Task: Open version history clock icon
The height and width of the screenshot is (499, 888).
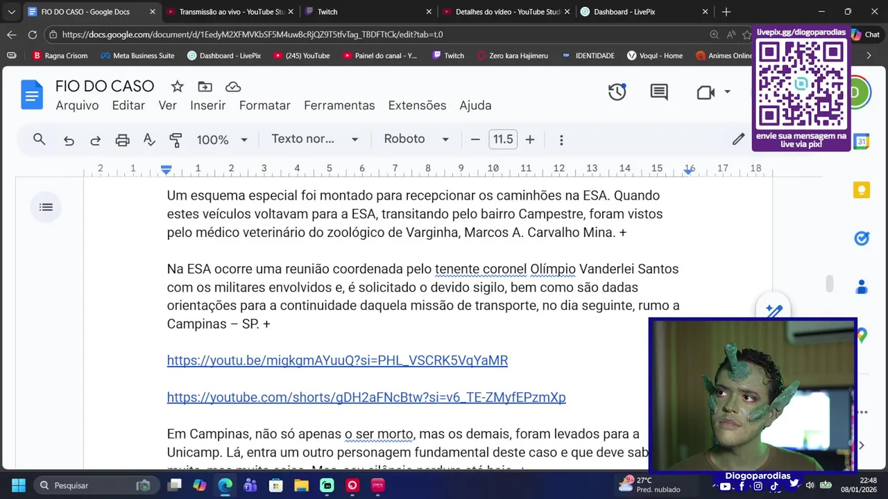Action: pyautogui.click(x=617, y=92)
